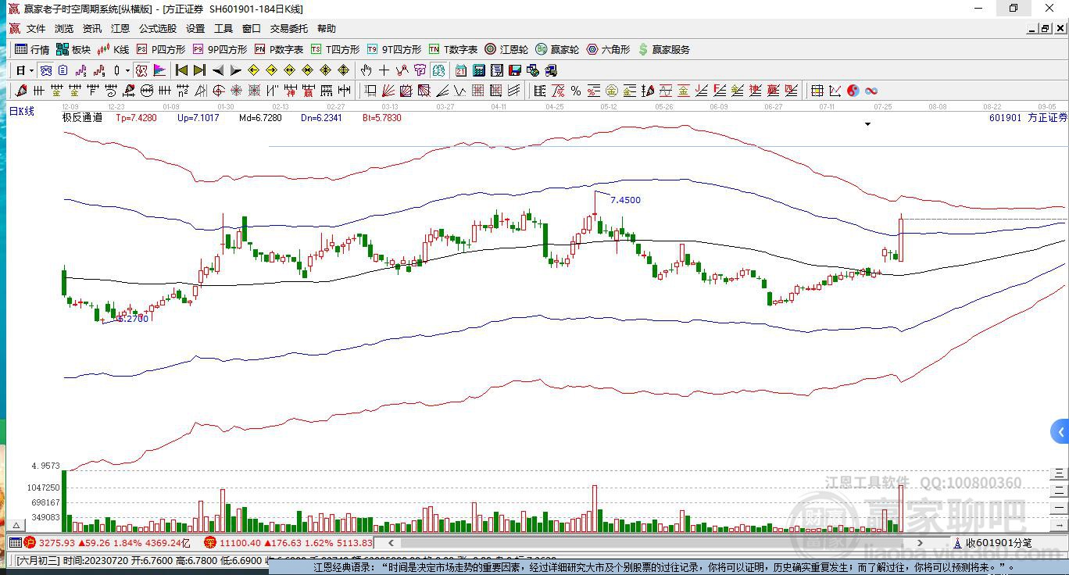Open the 交易委托 menu
Viewport: 1069px width, 575px height.
[x=289, y=28]
